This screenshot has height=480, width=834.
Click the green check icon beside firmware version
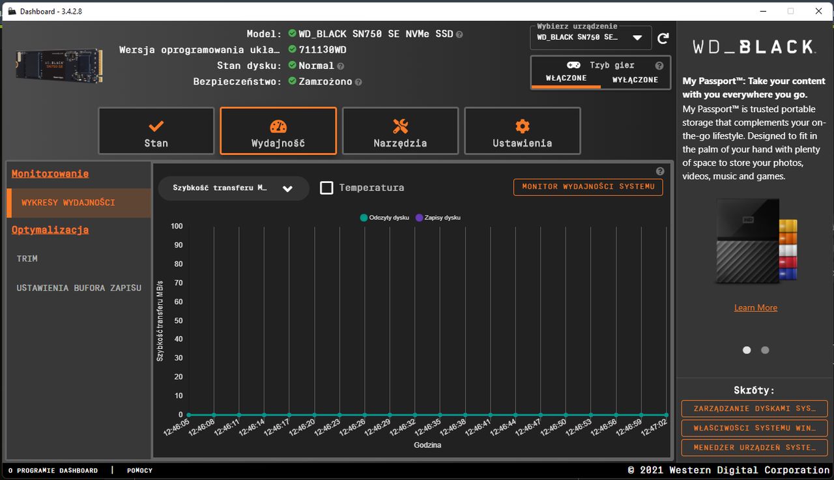click(293, 49)
